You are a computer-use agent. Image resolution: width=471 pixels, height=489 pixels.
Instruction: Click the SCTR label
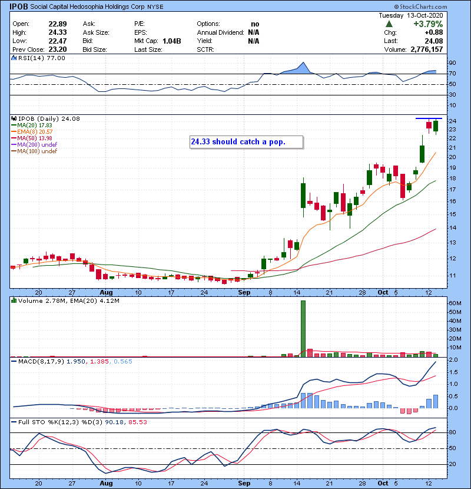(205, 49)
